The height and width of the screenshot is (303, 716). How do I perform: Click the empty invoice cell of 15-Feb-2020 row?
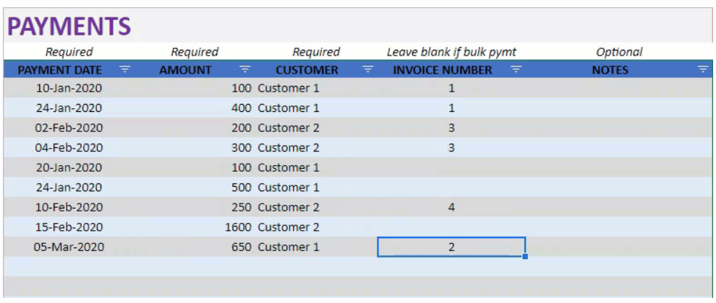click(x=451, y=227)
